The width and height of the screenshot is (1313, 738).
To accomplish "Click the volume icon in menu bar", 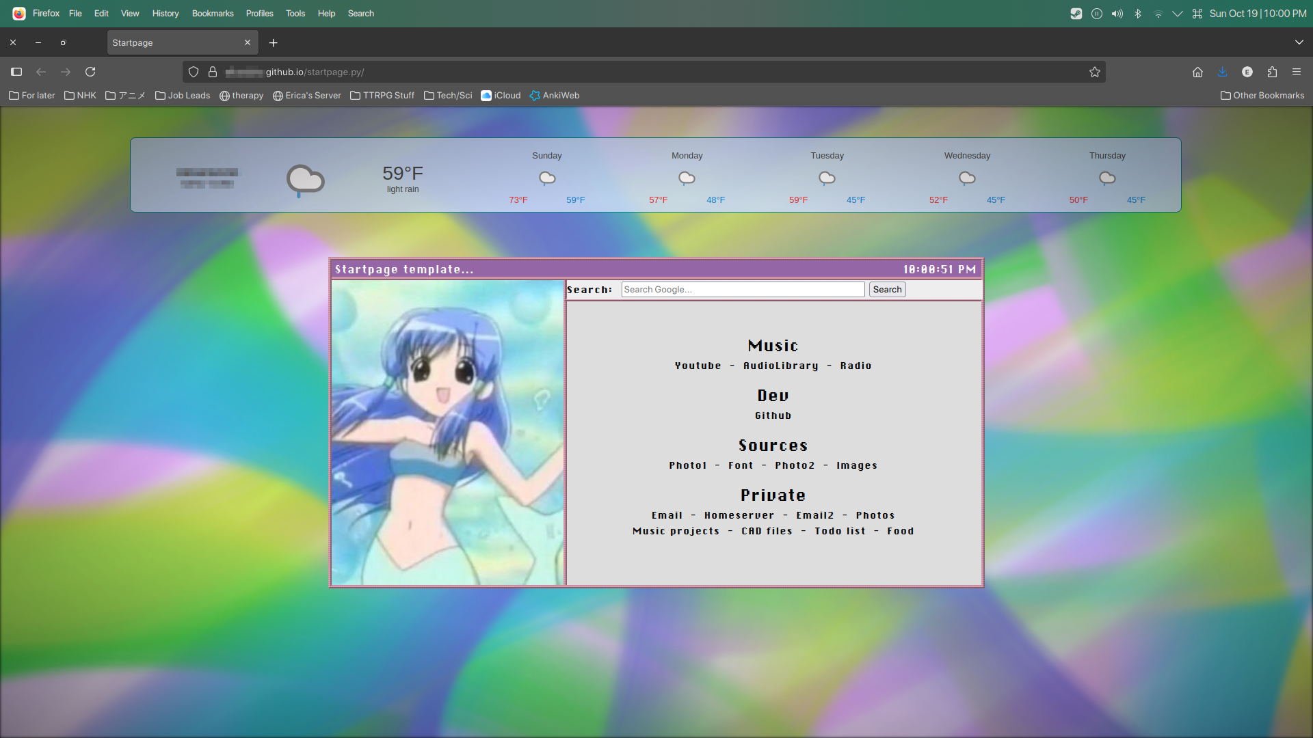I will pyautogui.click(x=1117, y=14).
